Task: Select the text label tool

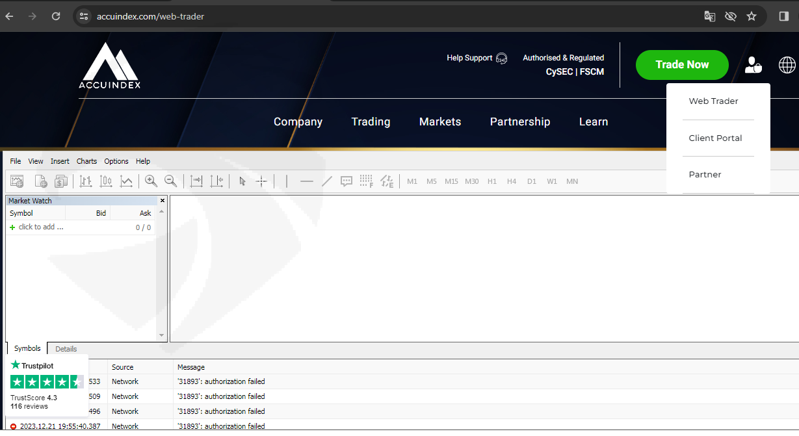Action: click(347, 181)
